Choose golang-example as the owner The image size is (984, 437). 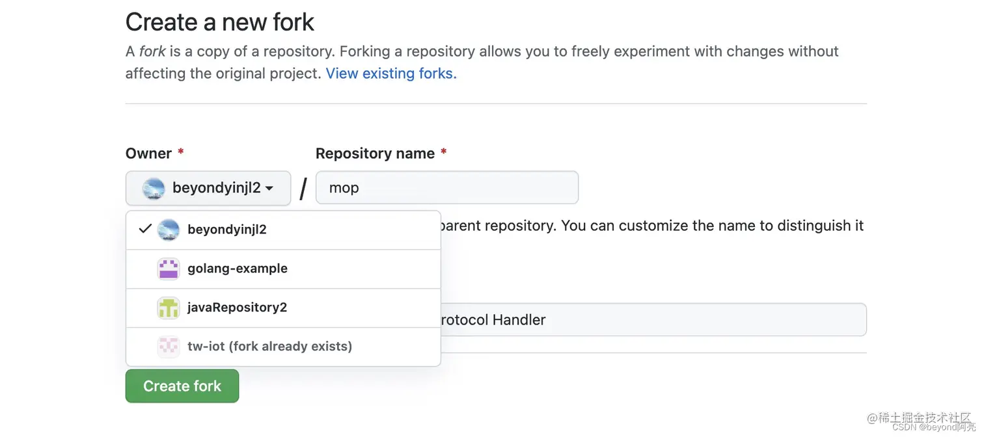click(x=283, y=269)
